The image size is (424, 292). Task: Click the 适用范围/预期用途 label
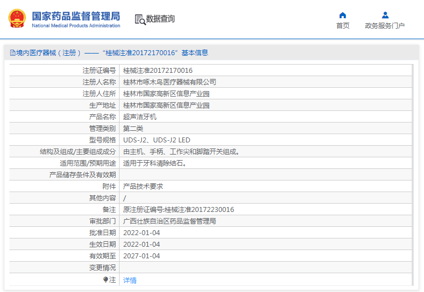coord(88,163)
